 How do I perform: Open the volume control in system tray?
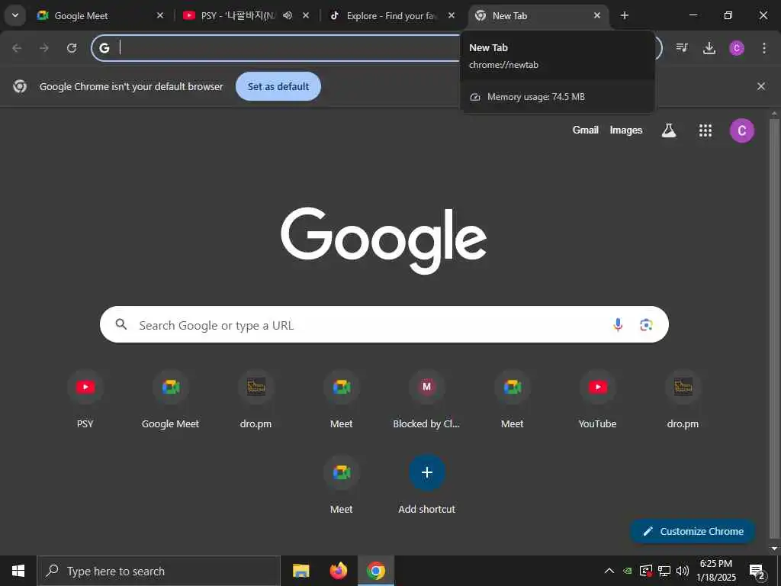(683, 571)
